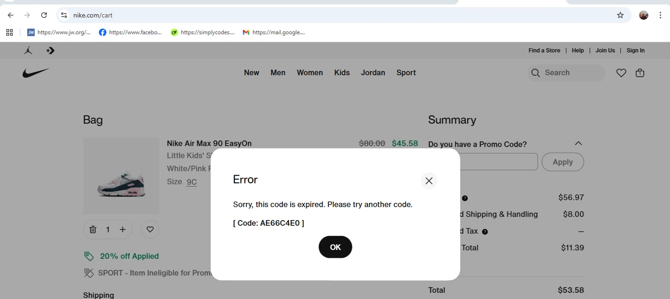The width and height of the screenshot is (670, 299).
Task: Open Find a Store link
Action: coord(544,51)
